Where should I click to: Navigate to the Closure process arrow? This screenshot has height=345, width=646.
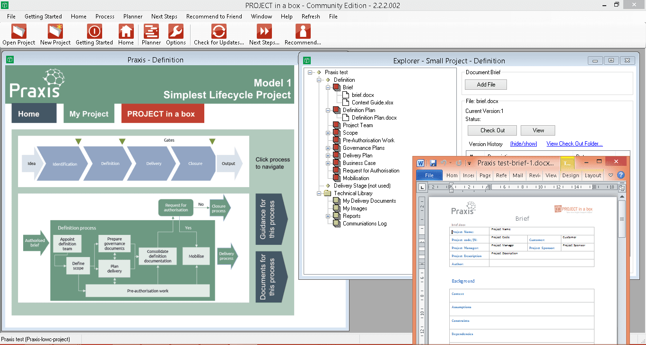[195, 164]
